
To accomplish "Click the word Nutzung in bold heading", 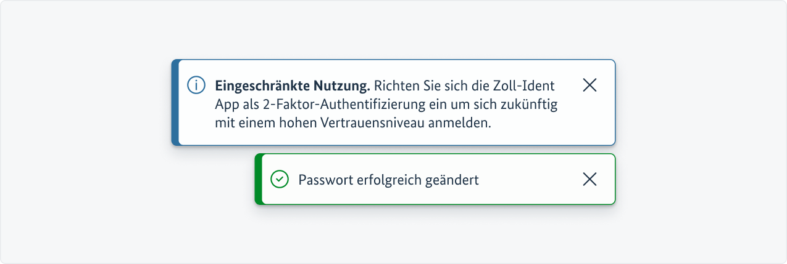I will (343, 85).
